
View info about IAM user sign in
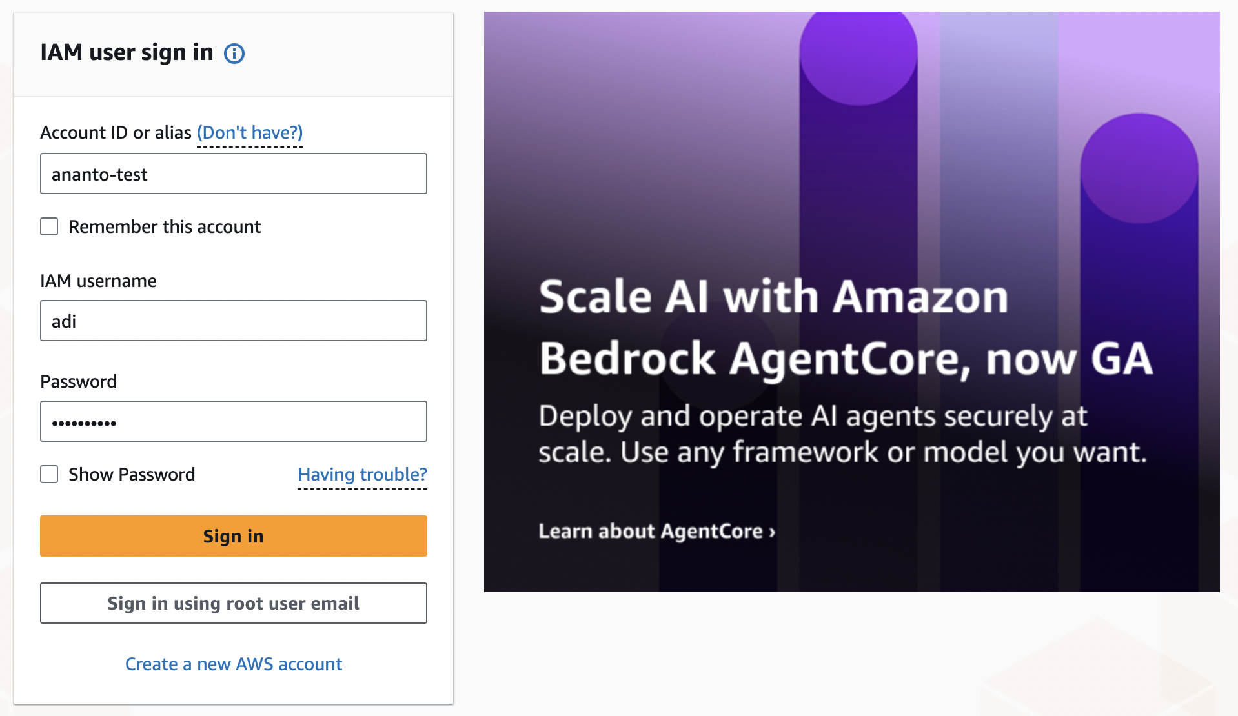[235, 54]
